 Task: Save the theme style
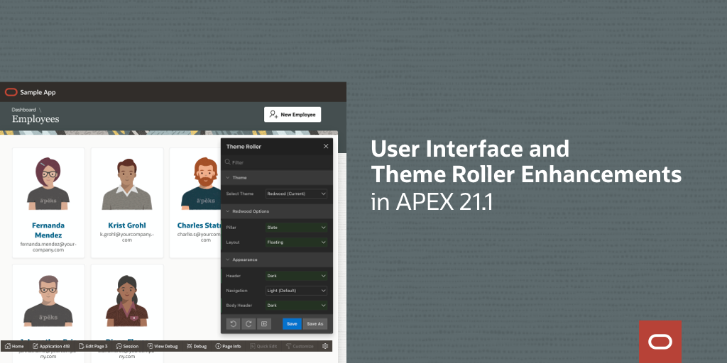292,323
